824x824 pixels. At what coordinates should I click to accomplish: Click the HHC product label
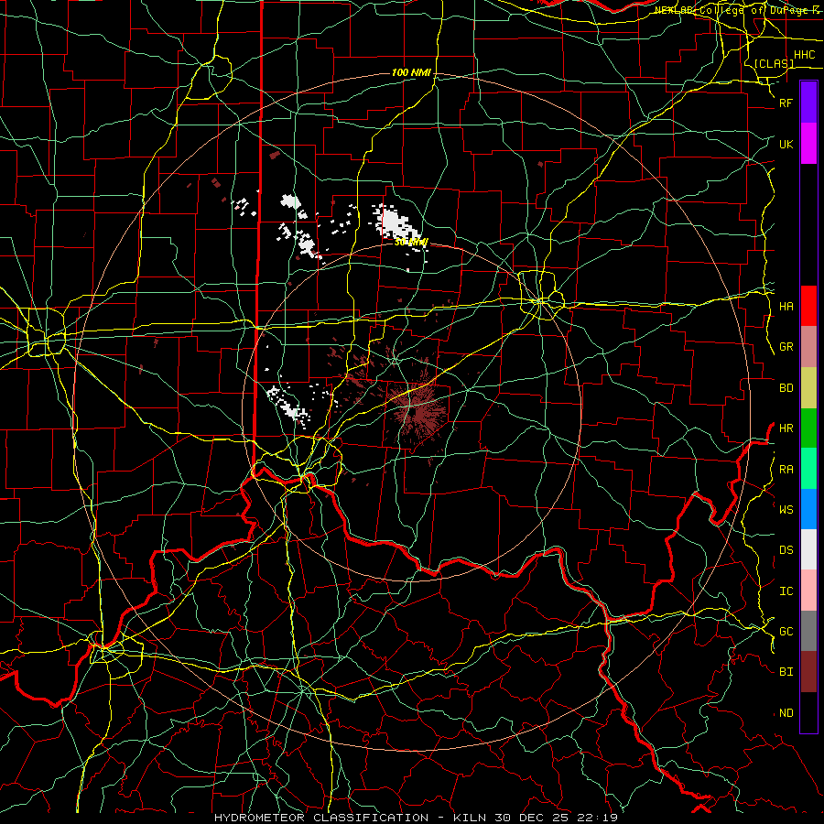[804, 55]
